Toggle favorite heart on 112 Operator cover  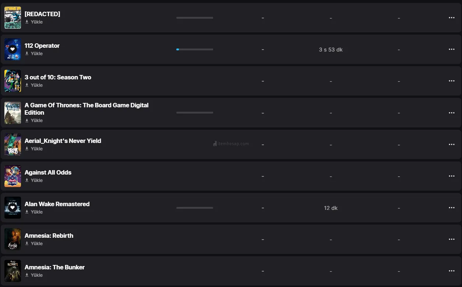pos(13,49)
